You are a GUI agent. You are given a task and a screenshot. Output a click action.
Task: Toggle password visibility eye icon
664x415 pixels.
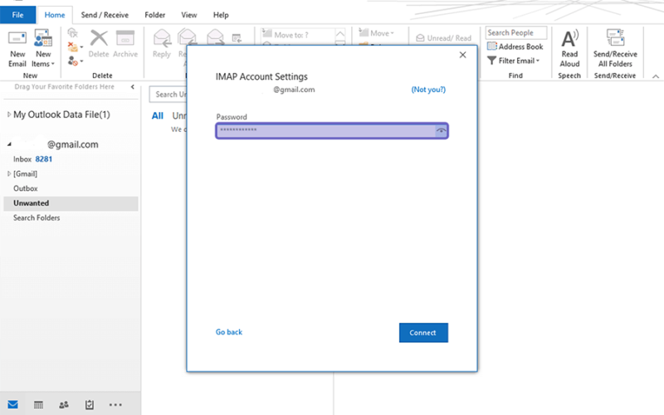tap(442, 131)
